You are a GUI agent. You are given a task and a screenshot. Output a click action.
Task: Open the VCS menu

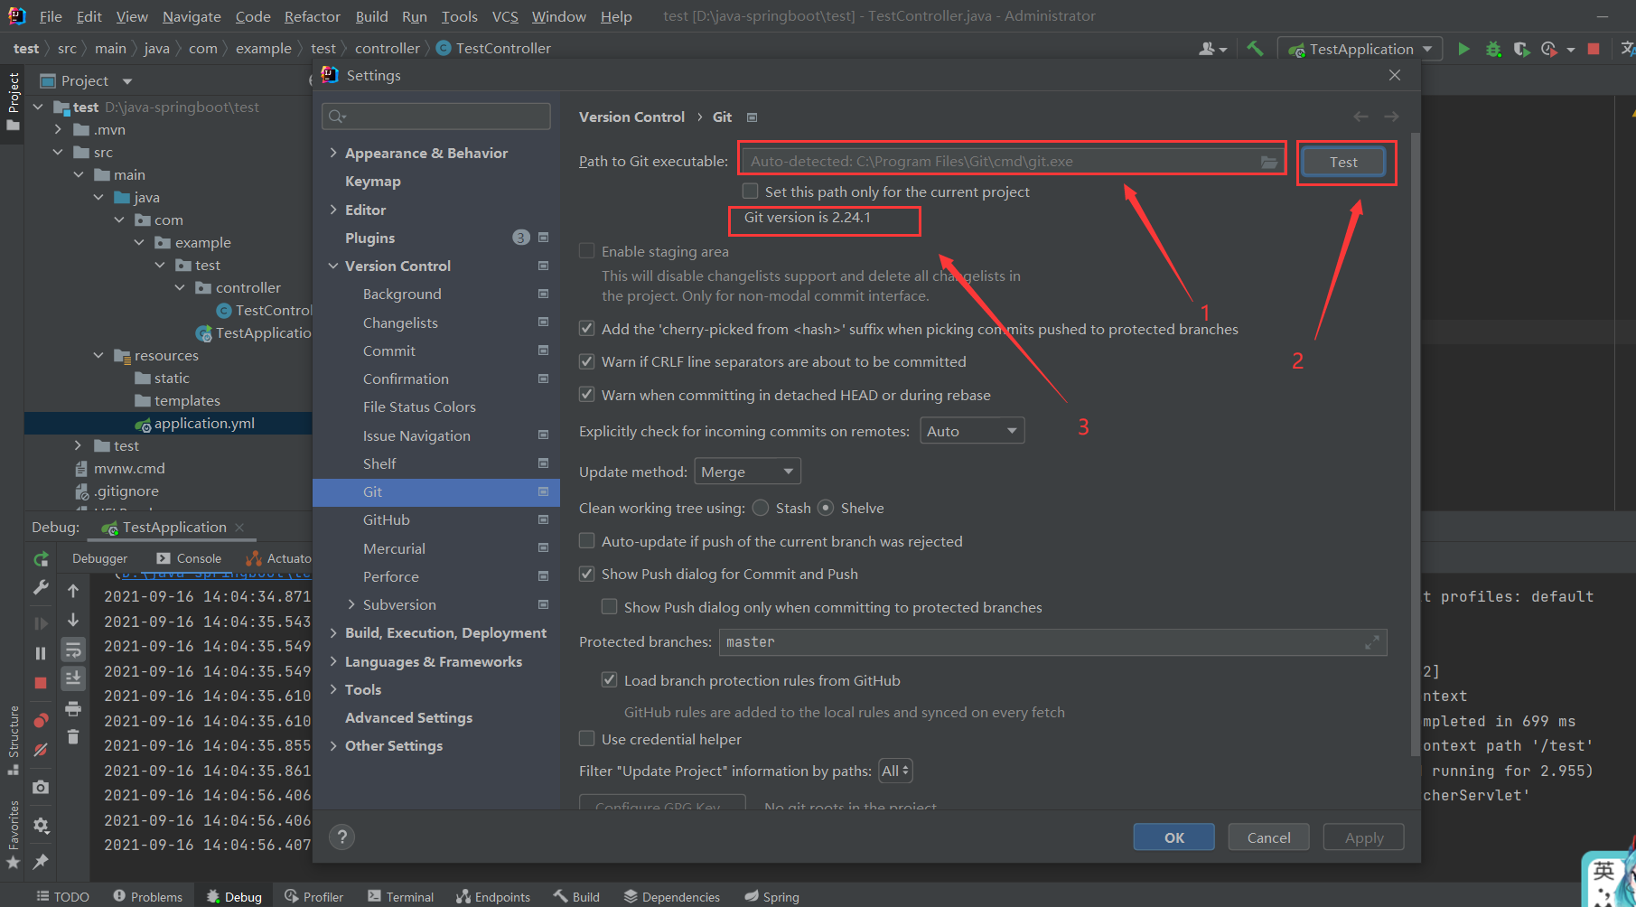click(x=505, y=16)
